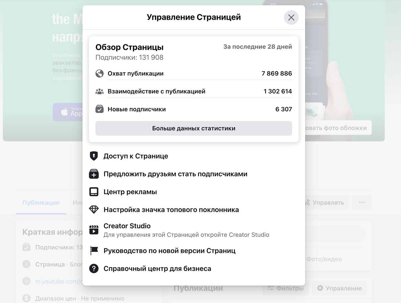Click the Управление gear button in the background page
This screenshot has width=401, height=303.
[339, 288]
